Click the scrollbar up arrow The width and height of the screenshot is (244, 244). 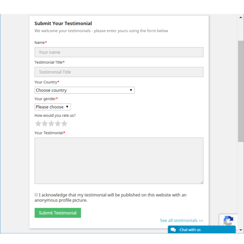241,17
